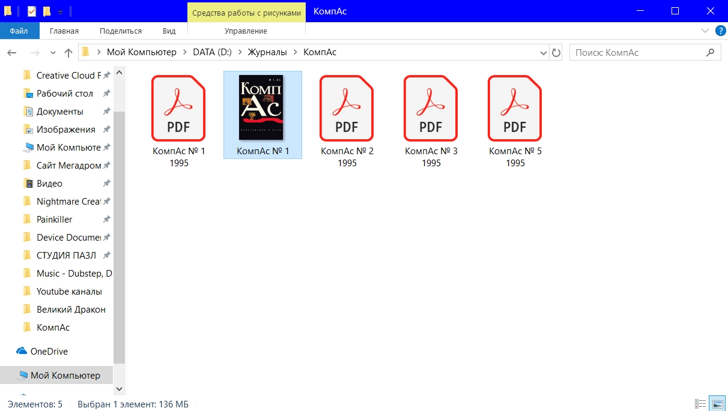Expand the root chevron before Мой Компьютер breadcrumb
The height and width of the screenshot is (411, 728).
99,52
